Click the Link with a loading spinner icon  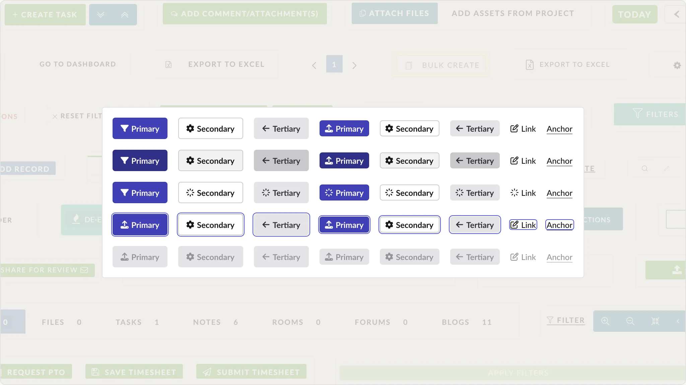(523, 193)
